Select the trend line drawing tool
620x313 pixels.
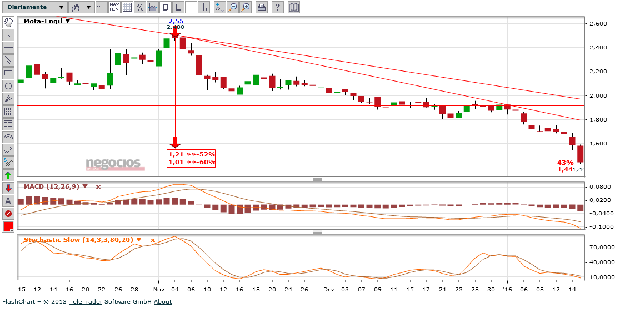pos(8,35)
